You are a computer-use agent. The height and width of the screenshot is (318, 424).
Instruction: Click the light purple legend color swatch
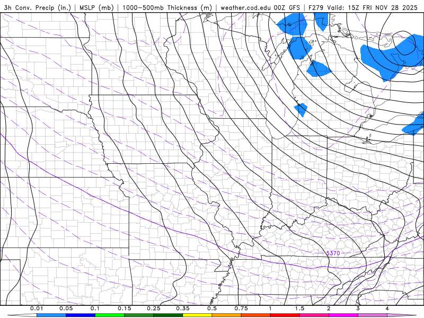click(373, 315)
